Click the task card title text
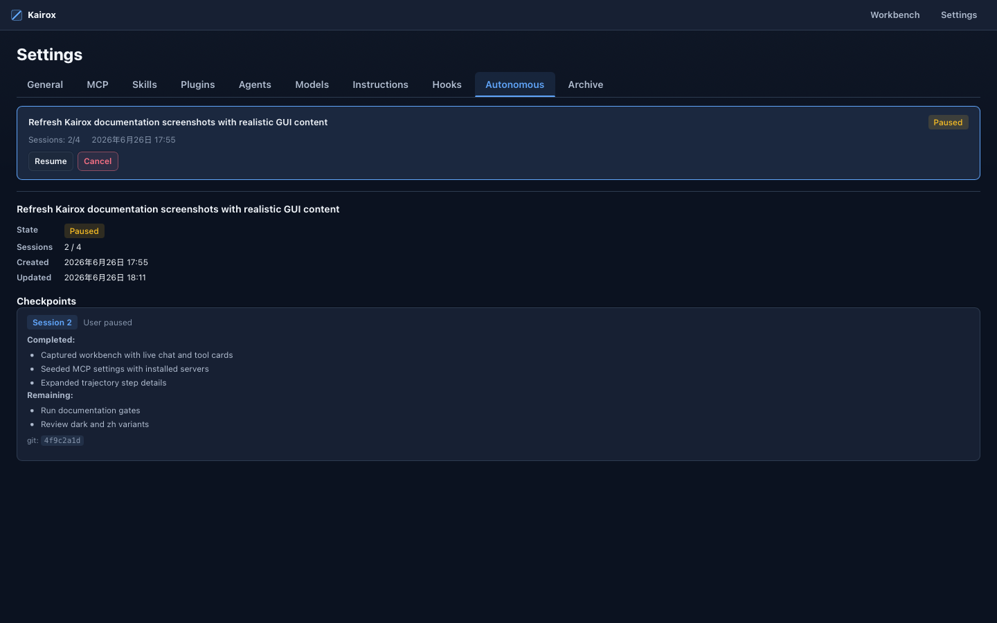Image resolution: width=997 pixels, height=623 pixels. 178,123
